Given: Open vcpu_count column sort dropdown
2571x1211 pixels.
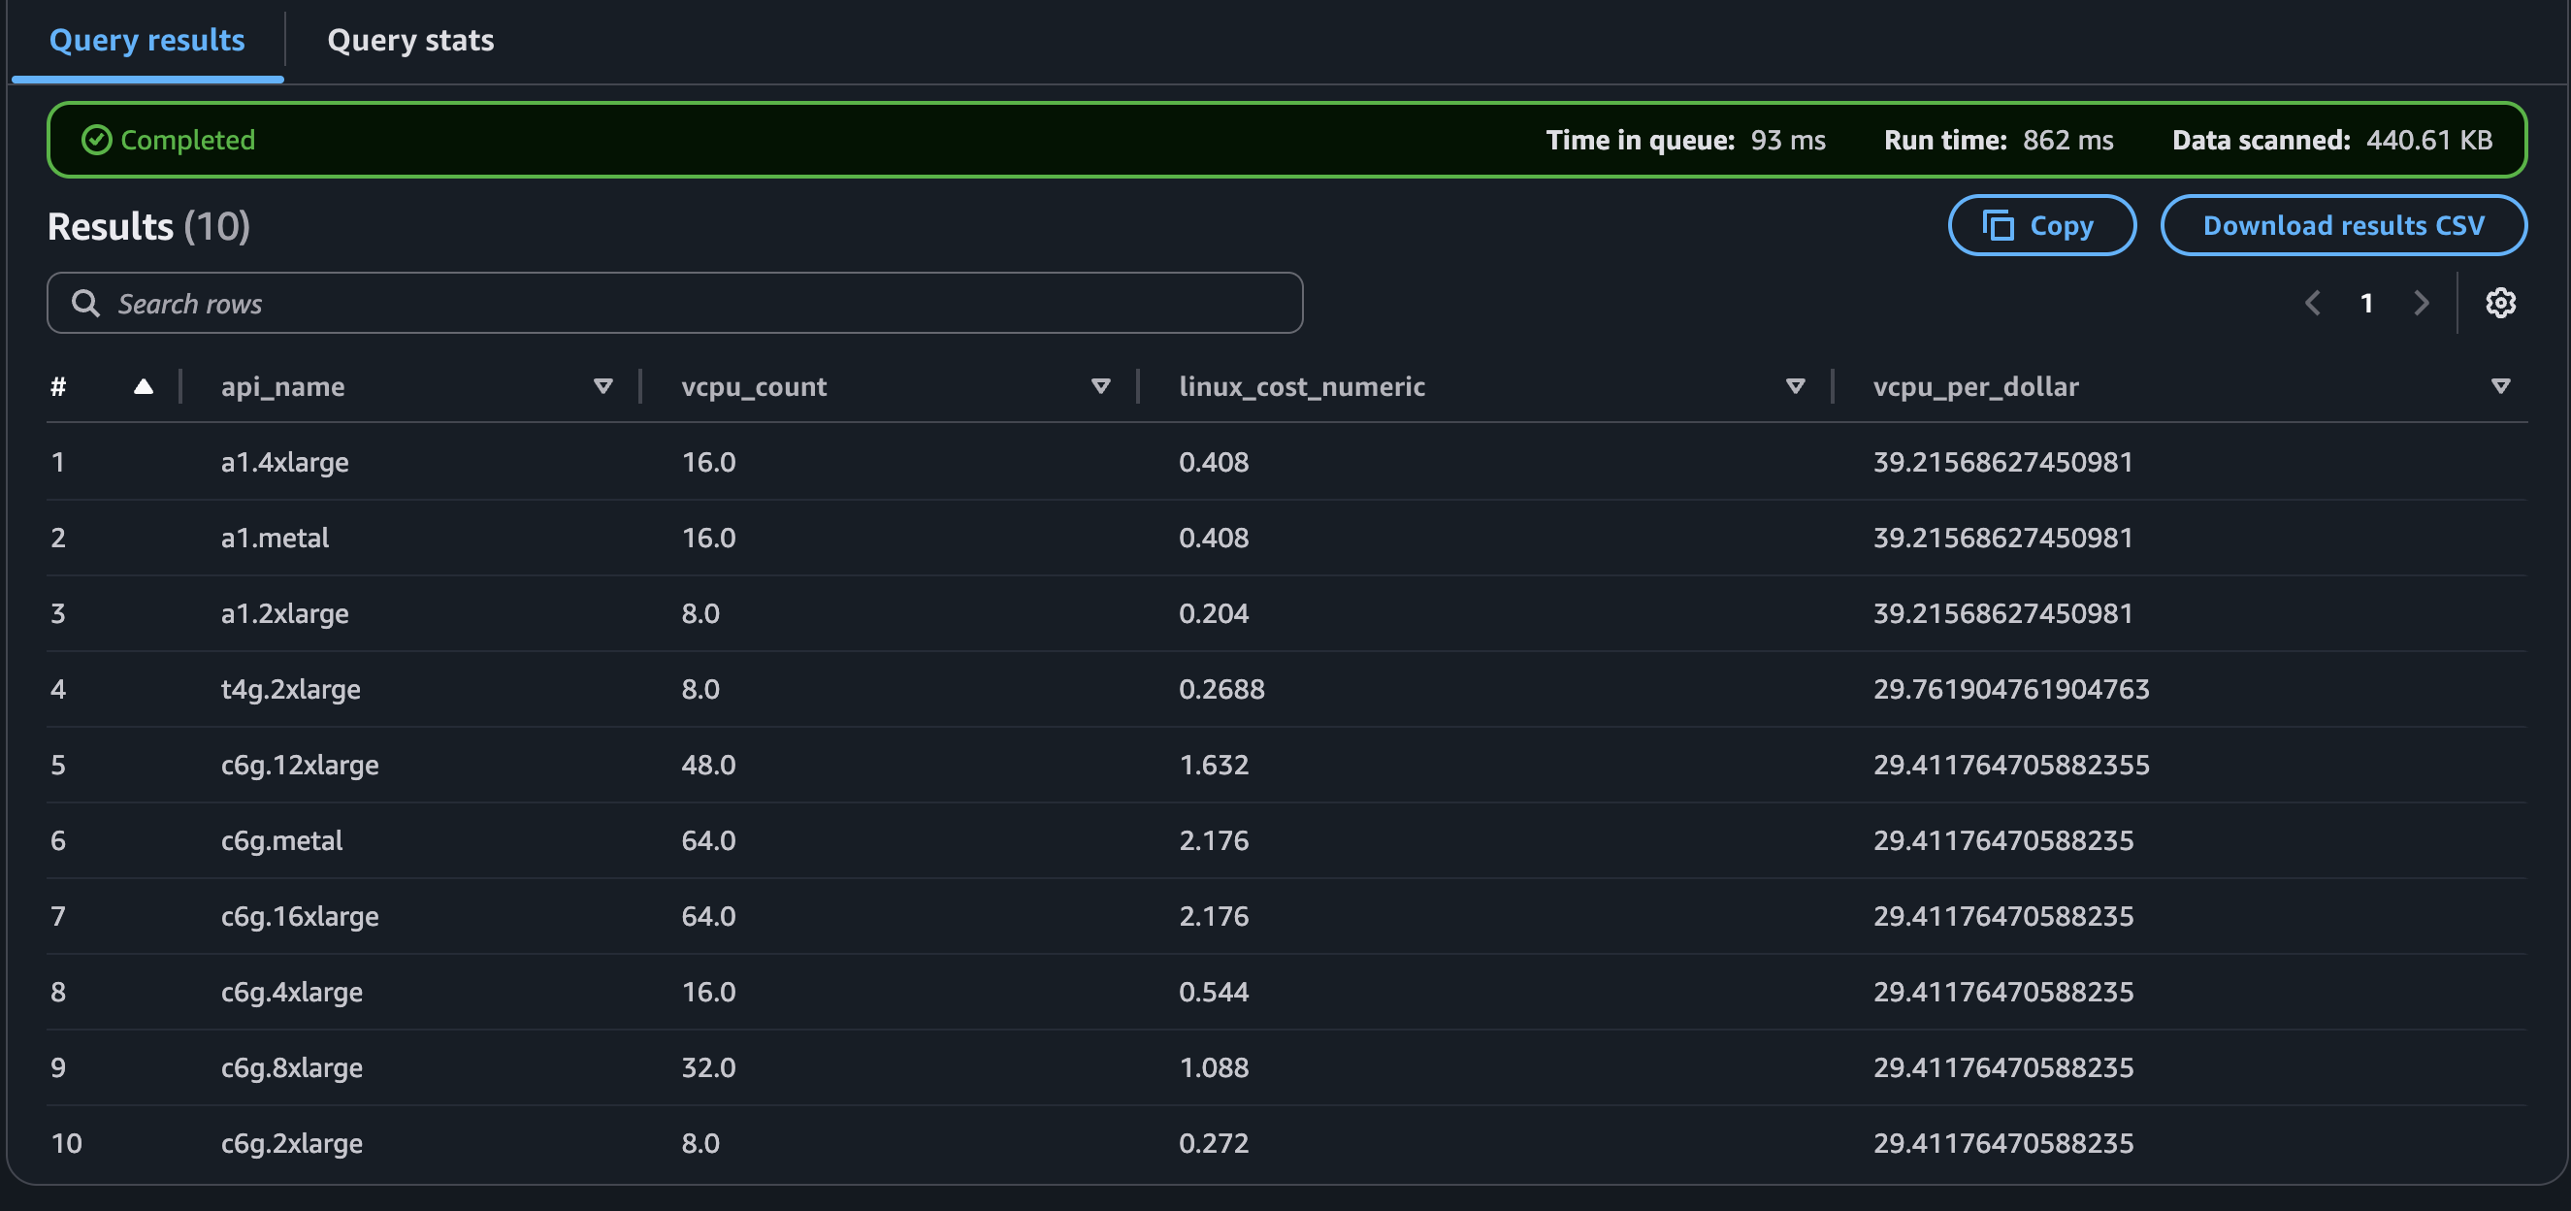Looking at the screenshot, I should pyautogui.click(x=1100, y=386).
